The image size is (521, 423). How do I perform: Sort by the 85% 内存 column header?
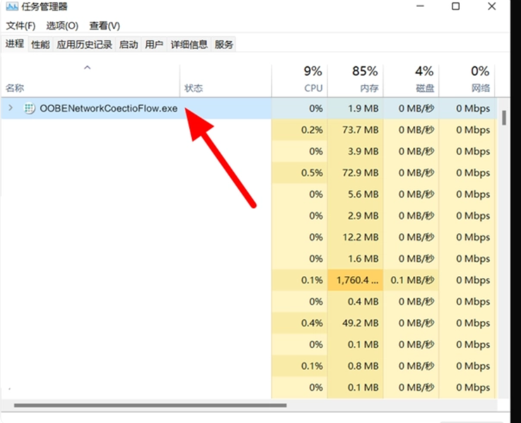(x=355, y=81)
